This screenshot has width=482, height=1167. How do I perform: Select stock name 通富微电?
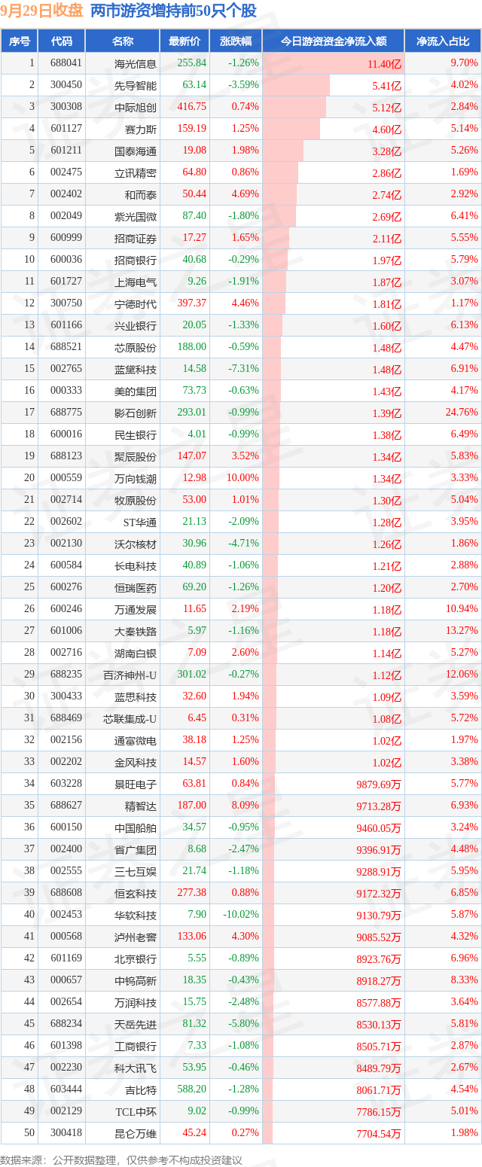(136, 740)
